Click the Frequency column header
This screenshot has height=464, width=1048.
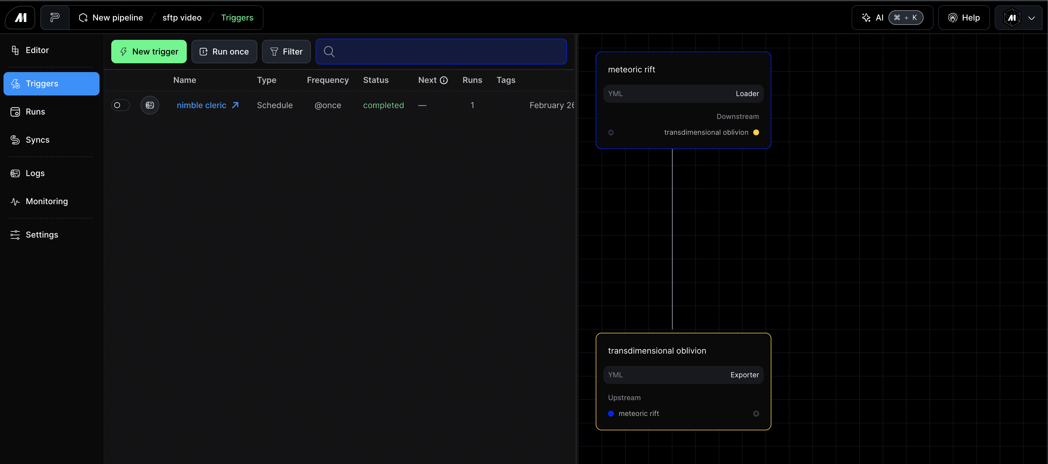point(328,80)
